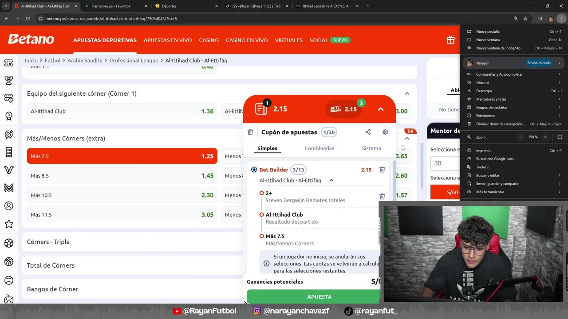Open Narayan profile entry in Chrome menu
Image resolution: width=568 pixels, height=319 pixels.
(x=514, y=63)
